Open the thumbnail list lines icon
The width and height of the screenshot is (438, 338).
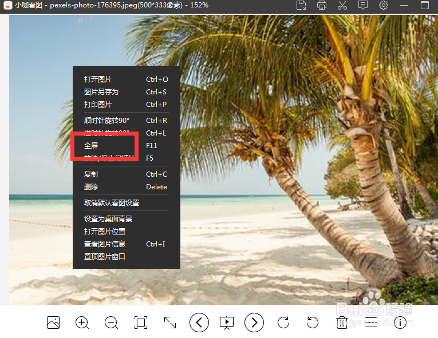pos(371,323)
